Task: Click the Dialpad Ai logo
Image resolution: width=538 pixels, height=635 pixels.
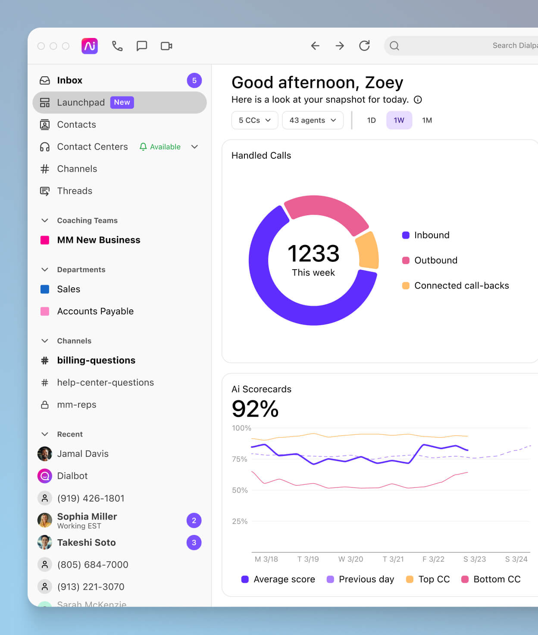Action: [x=89, y=46]
